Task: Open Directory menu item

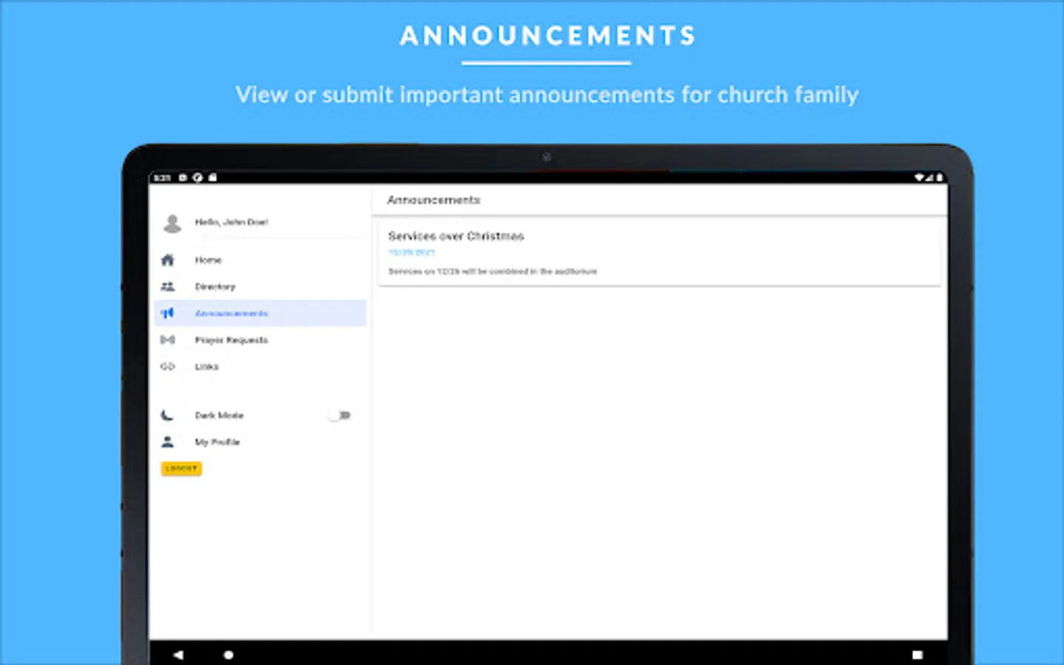Action: 260,287
